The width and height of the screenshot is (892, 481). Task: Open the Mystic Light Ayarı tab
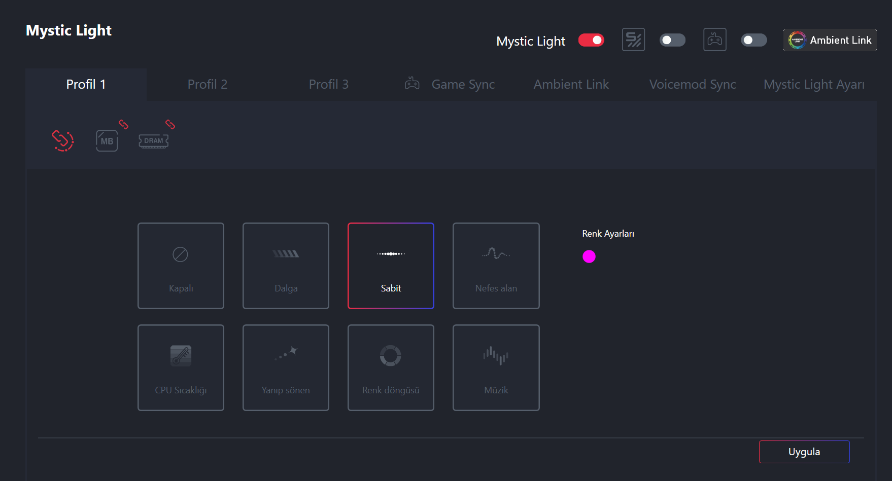pos(814,84)
